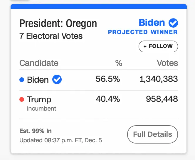195x160 pixels.
Task: Click the checkmark badge in Biden's table row
Action: [x=57, y=79]
